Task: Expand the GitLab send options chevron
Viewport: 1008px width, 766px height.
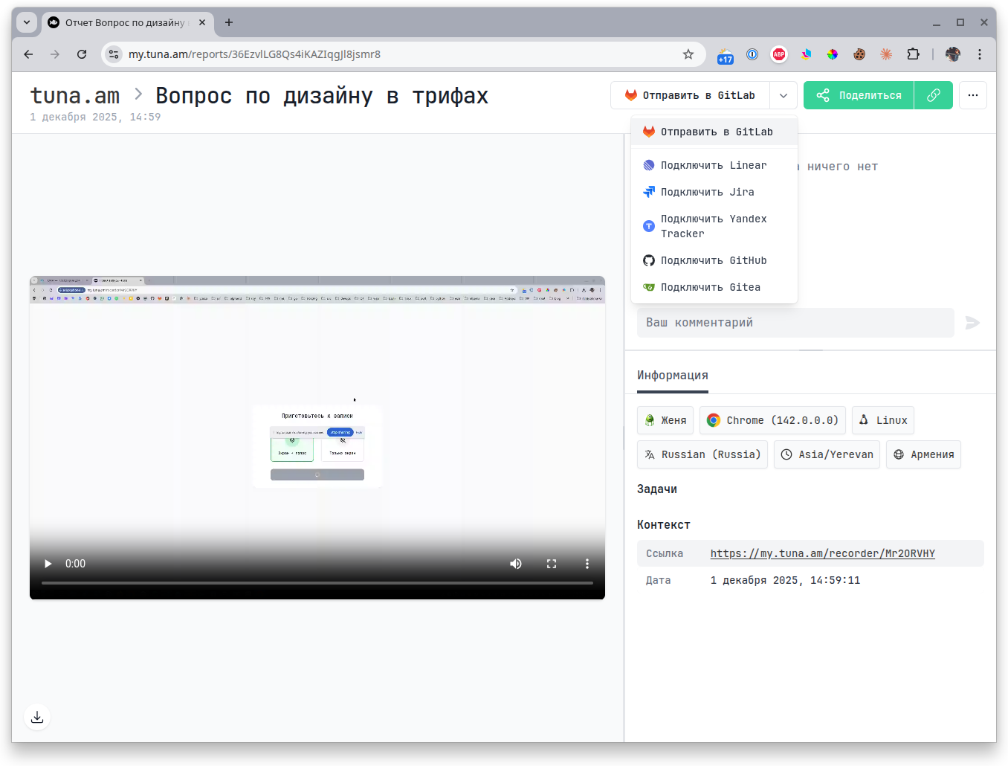Action: pyautogui.click(x=784, y=95)
